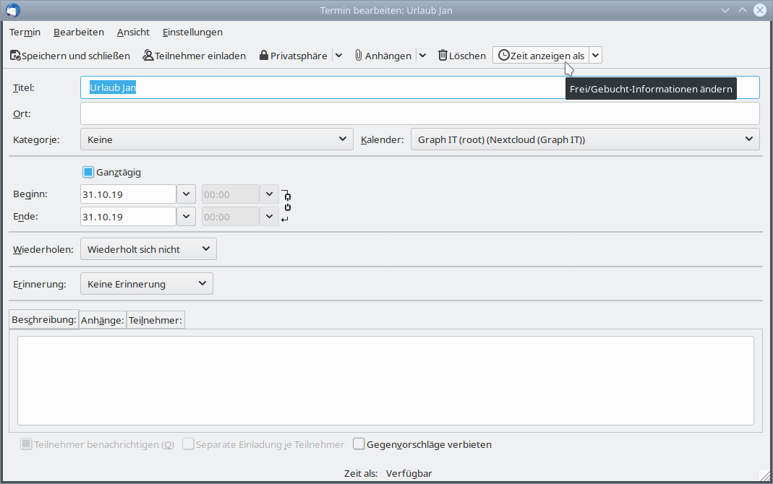Toggle the start-end date link chain icon
Viewport: 773px width, 484px height.
[287, 205]
